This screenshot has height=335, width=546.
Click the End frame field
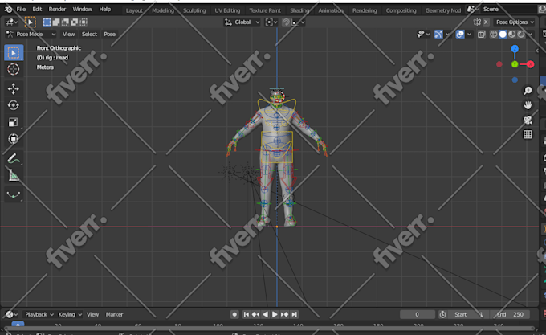click(510, 314)
